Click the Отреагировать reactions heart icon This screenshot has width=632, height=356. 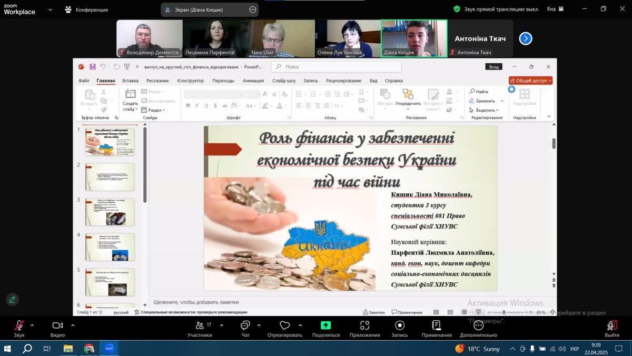(284, 325)
